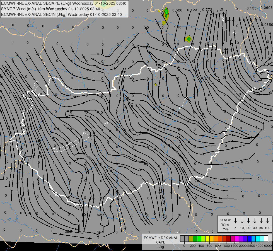Click the 0.772 value on the map
Image resolution: width=273 pixels, height=251 pixels.
pyautogui.click(x=207, y=9)
